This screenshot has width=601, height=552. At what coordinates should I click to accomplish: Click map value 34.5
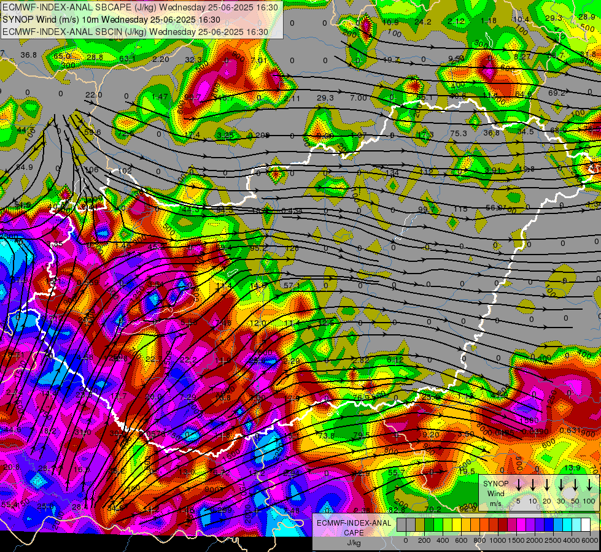coord(525,131)
